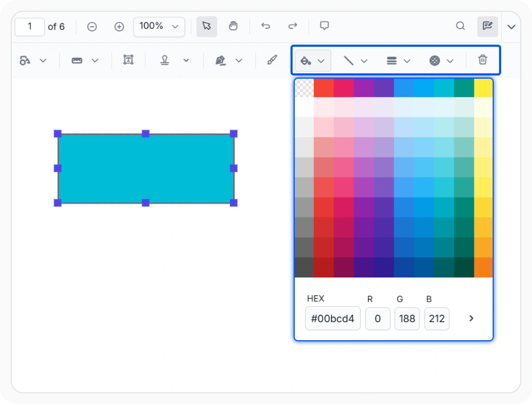
Task: Open the stamp tool dropdown arrow
Action: pos(186,60)
